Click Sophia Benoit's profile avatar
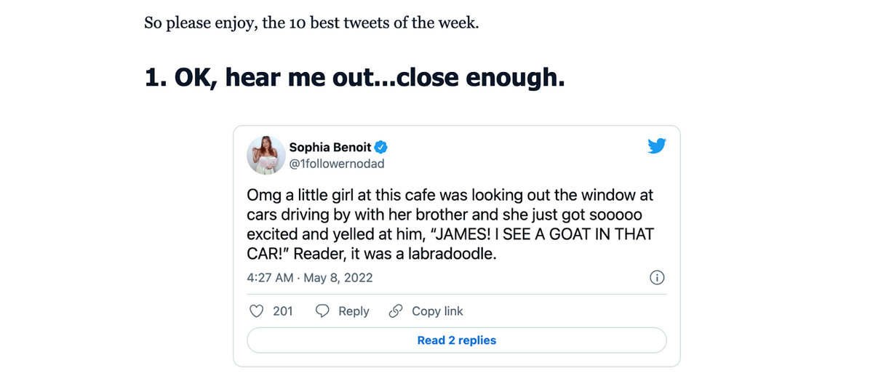The width and height of the screenshot is (873, 392). coord(266,155)
